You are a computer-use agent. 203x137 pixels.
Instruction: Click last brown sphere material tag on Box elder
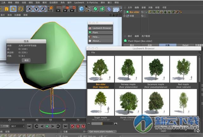[177, 12]
